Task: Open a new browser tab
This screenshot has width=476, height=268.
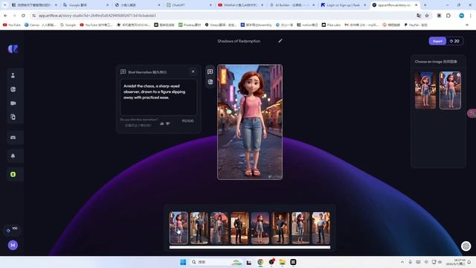Action: (x=425, y=5)
